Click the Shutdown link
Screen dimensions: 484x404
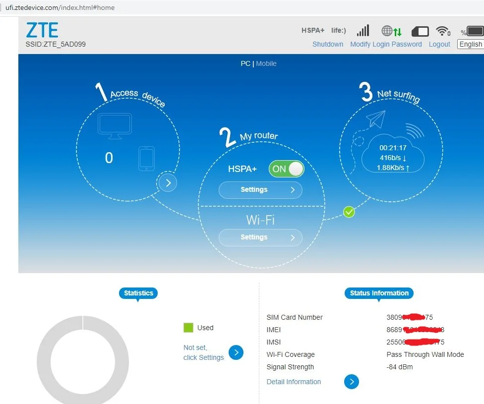point(328,44)
